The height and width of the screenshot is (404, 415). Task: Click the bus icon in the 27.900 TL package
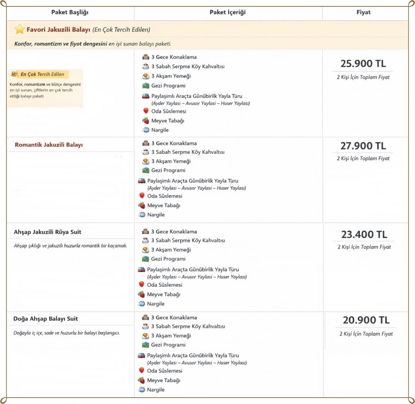[142, 181]
